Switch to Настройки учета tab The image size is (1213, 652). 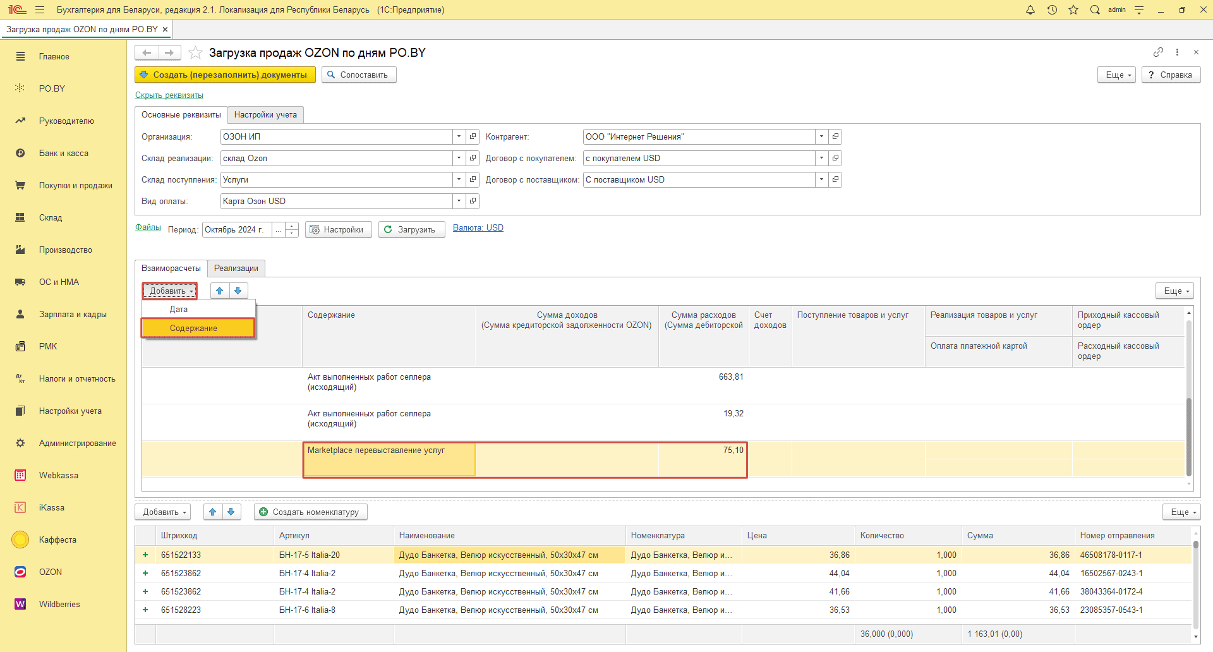265,114
